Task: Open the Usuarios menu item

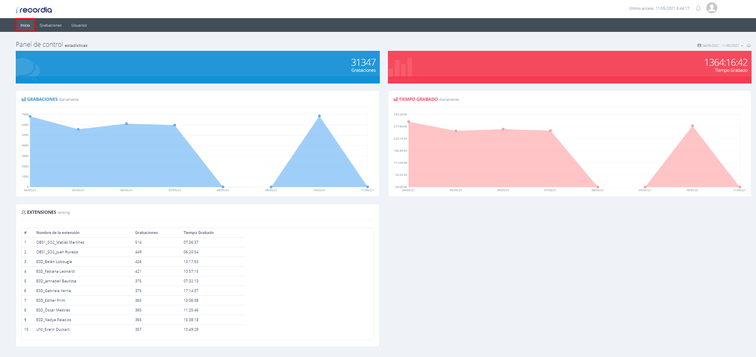Action: (79, 25)
